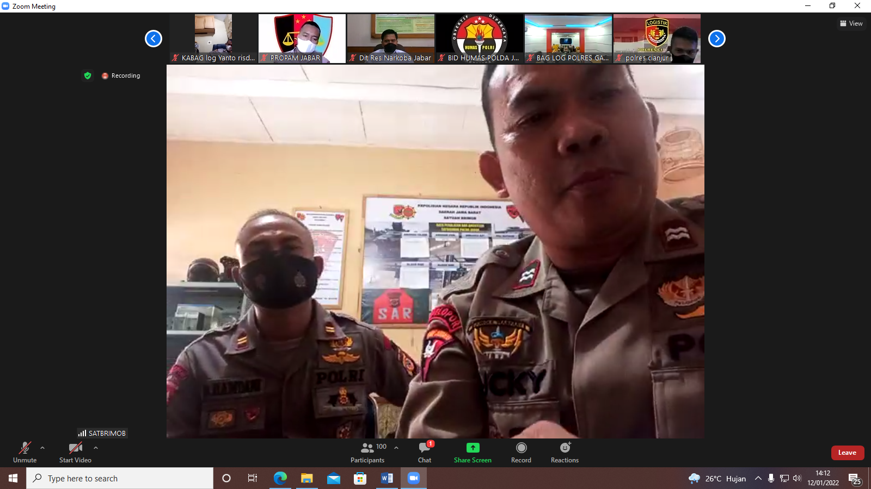The height and width of the screenshot is (489, 871).
Task: Click the green encryption shield icon
Action: click(x=88, y=76)
